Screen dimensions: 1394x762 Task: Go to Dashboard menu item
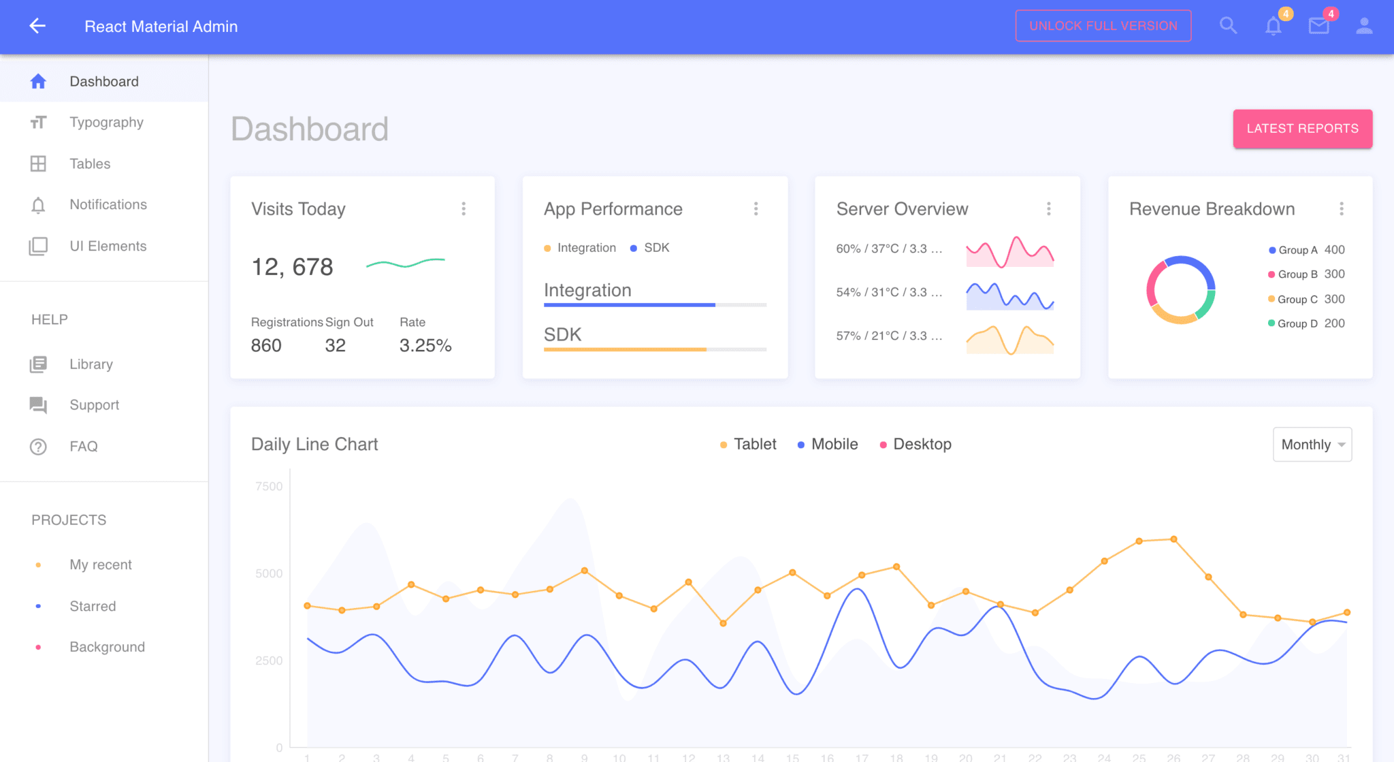pos(104,82)
